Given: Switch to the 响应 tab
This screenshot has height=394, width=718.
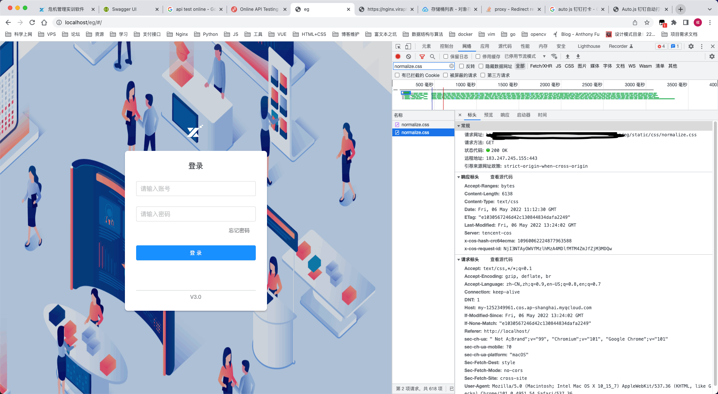Looking at the screenshot, I should 505,115.
